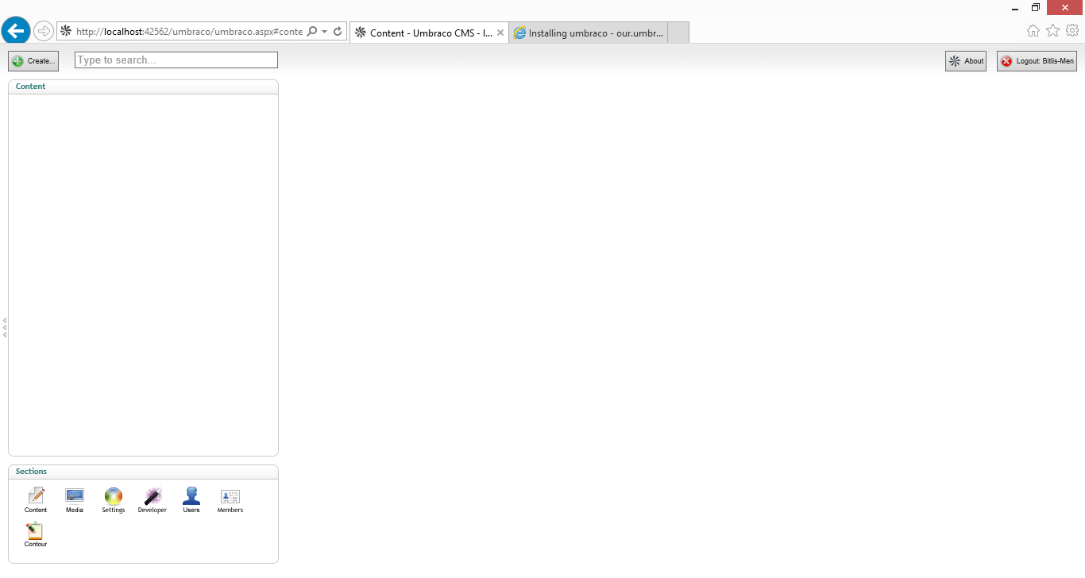This screenshot has width=1085, height=578.
Task: Click the address bar search magnifier
Action: (x=312, y=32)
